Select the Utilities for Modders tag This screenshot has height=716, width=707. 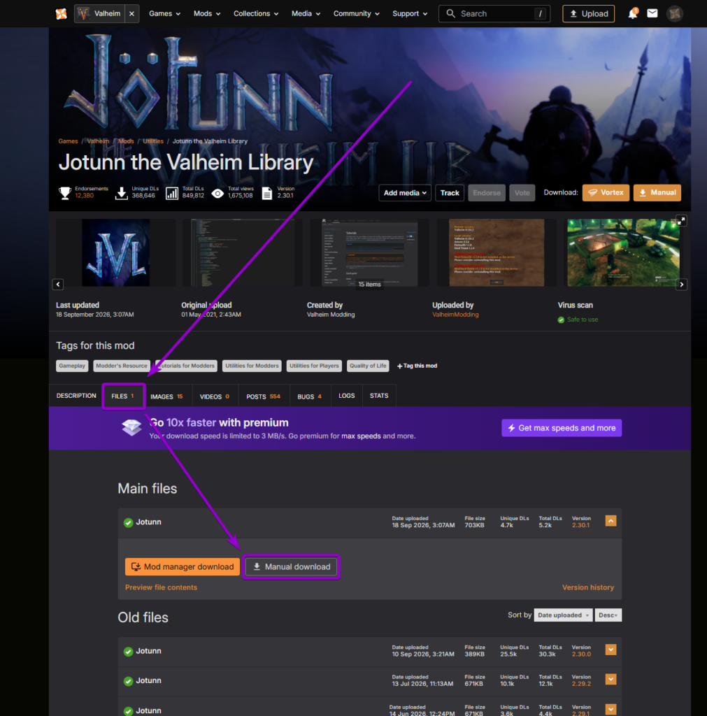click(x=252, y=366)
